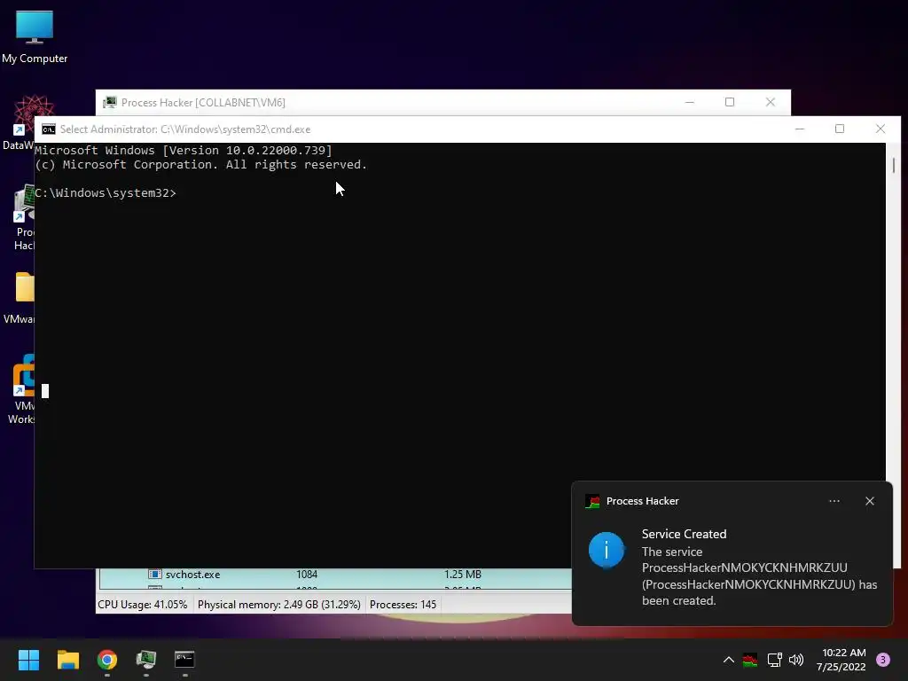908x681 pixels.
Task: Switch to Process Hacker taskbar icon
Action: 146,660
